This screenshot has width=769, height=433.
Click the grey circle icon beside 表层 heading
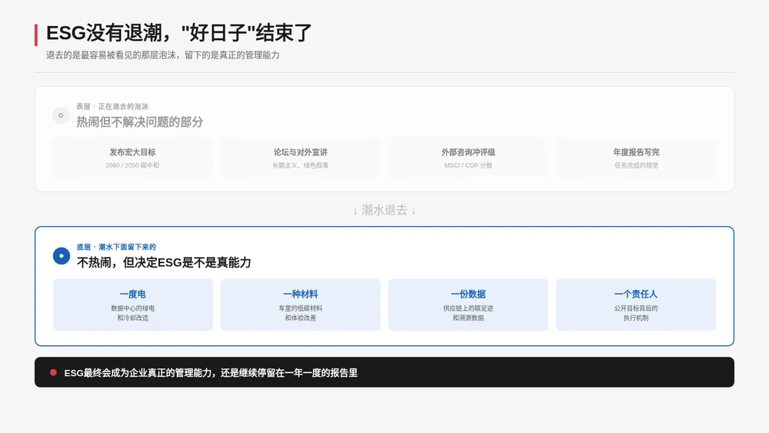(61, 115)
